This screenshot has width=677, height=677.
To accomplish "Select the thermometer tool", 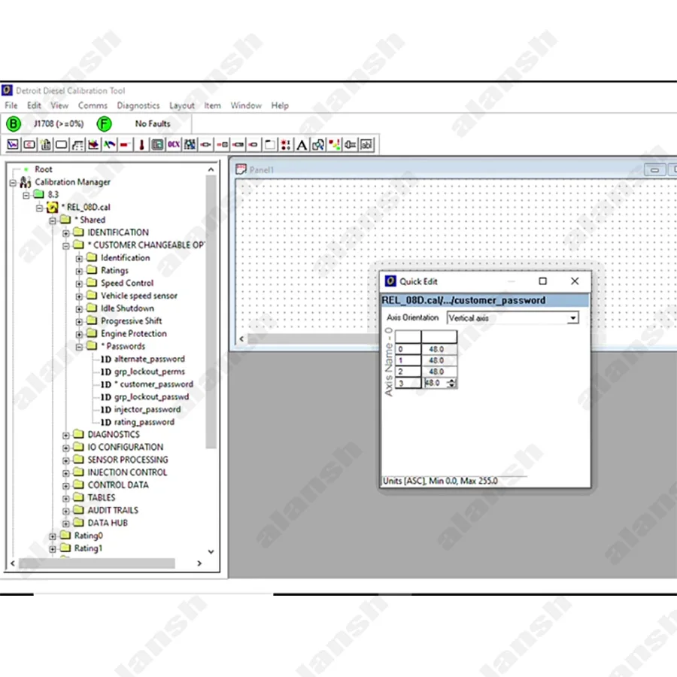I will 141,144.
